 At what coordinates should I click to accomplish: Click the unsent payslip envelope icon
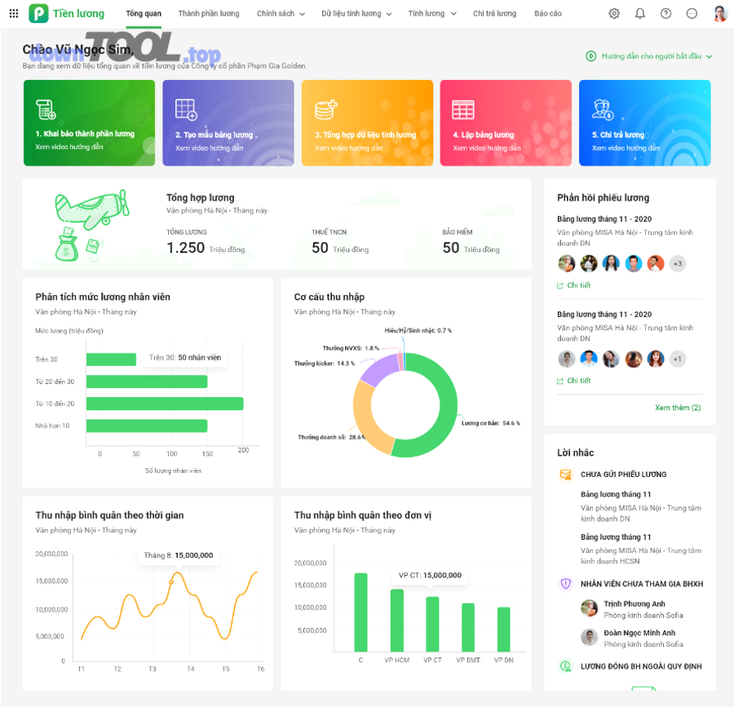tap(565, 475)
